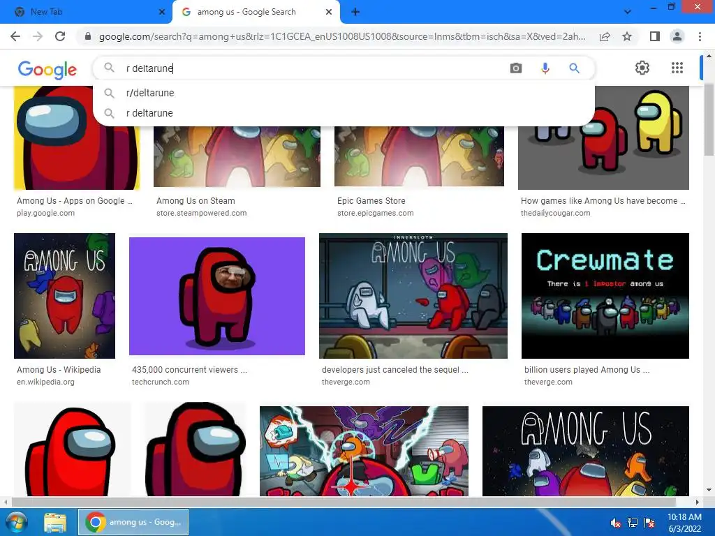Select the among us - Google Search tab
The image size is (715, 536).
(x=256, y=12)
